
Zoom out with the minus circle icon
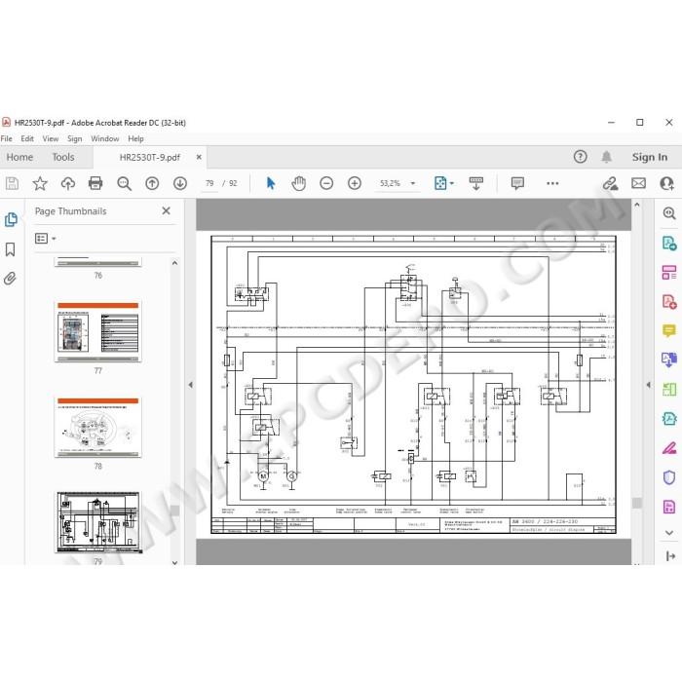pyautogui.click(x=326, y=183)
